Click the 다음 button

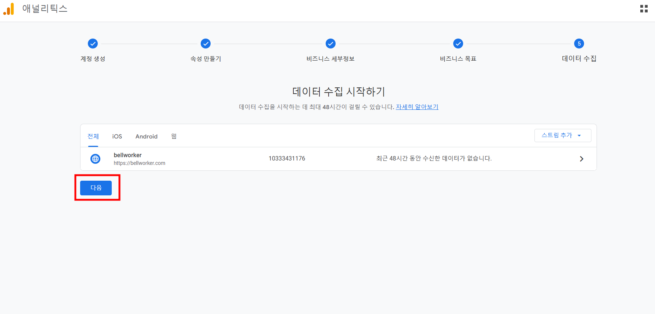click(x=96, y=188)
